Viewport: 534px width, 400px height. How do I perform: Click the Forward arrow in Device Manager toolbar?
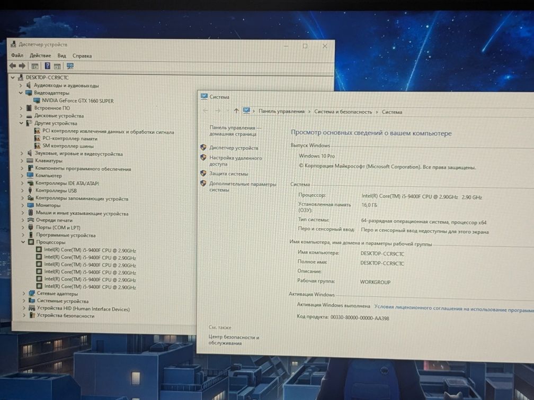[x=22, y=66]
